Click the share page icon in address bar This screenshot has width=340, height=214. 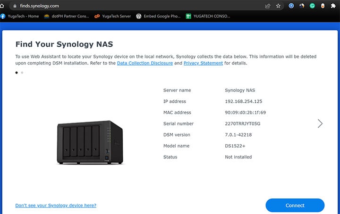268,6
